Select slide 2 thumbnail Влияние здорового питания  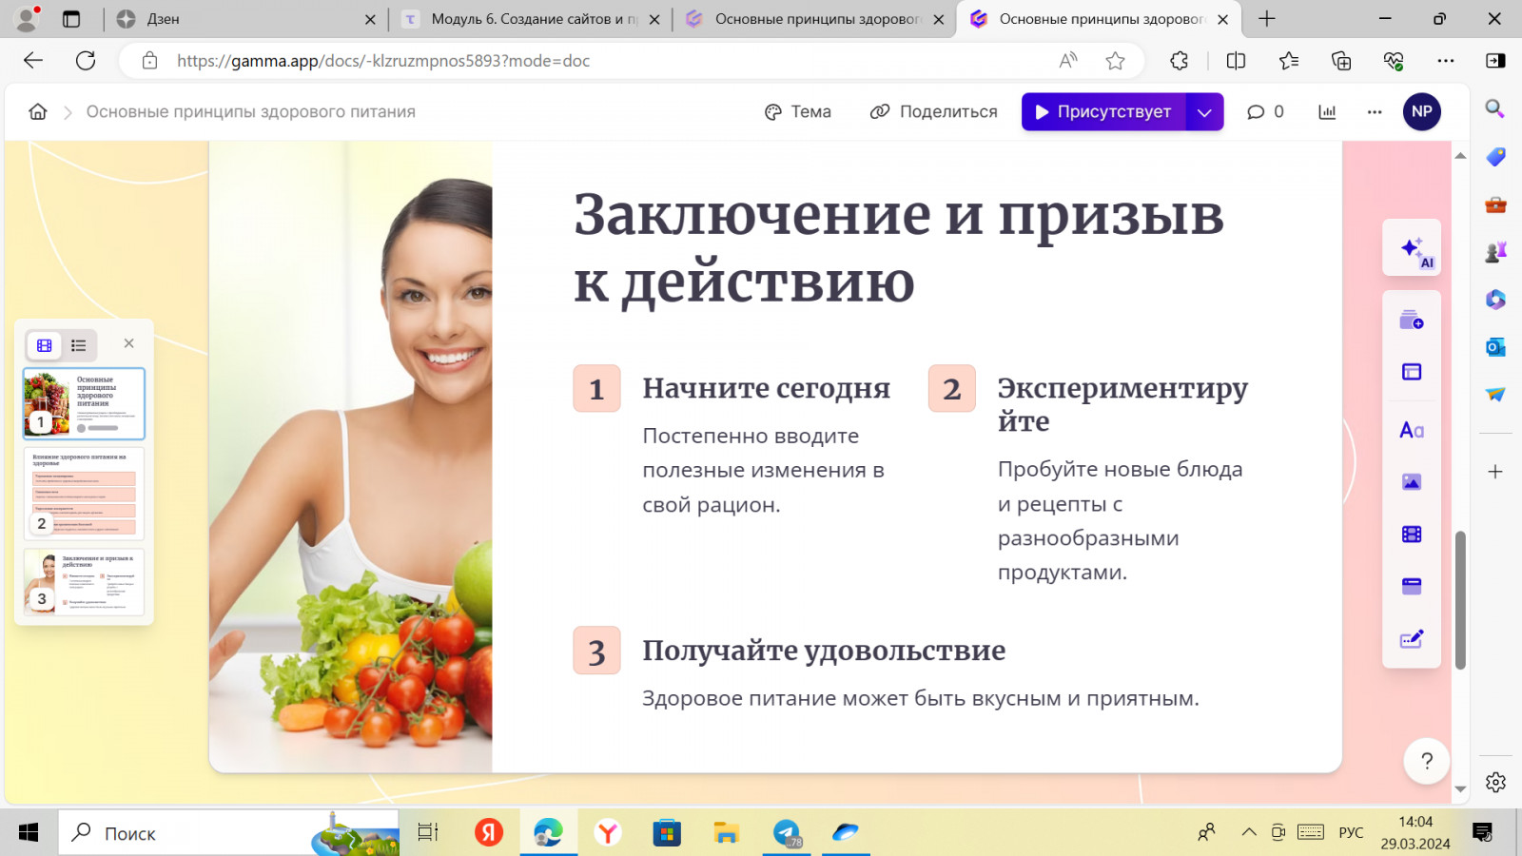(x=84, y=494)
